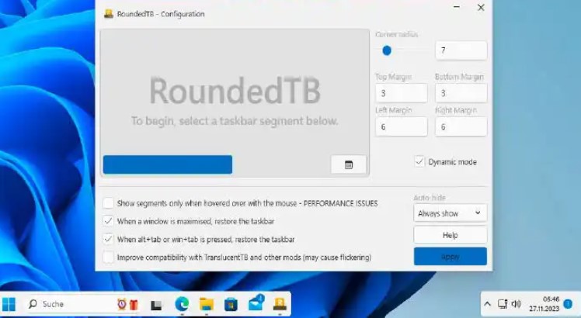Click the network icon in system tray
This screenshot has width=581, height=318.
point(503,304)
